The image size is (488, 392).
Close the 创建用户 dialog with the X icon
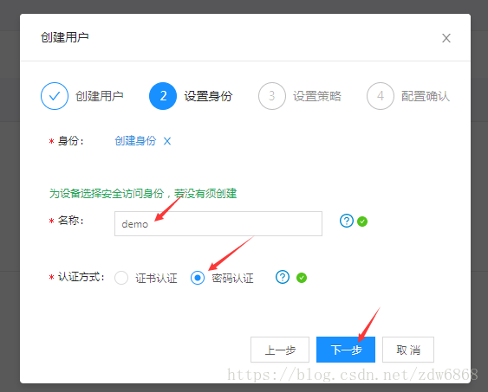click(446, 38)
